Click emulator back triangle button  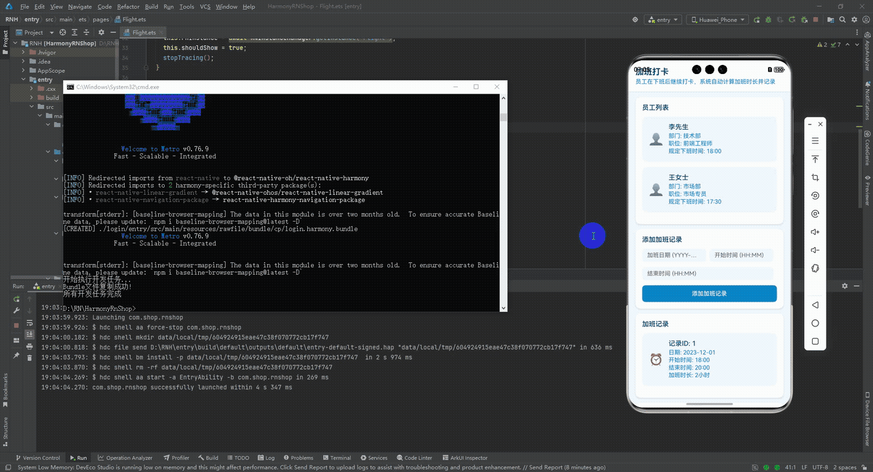[x=815, y=305]
